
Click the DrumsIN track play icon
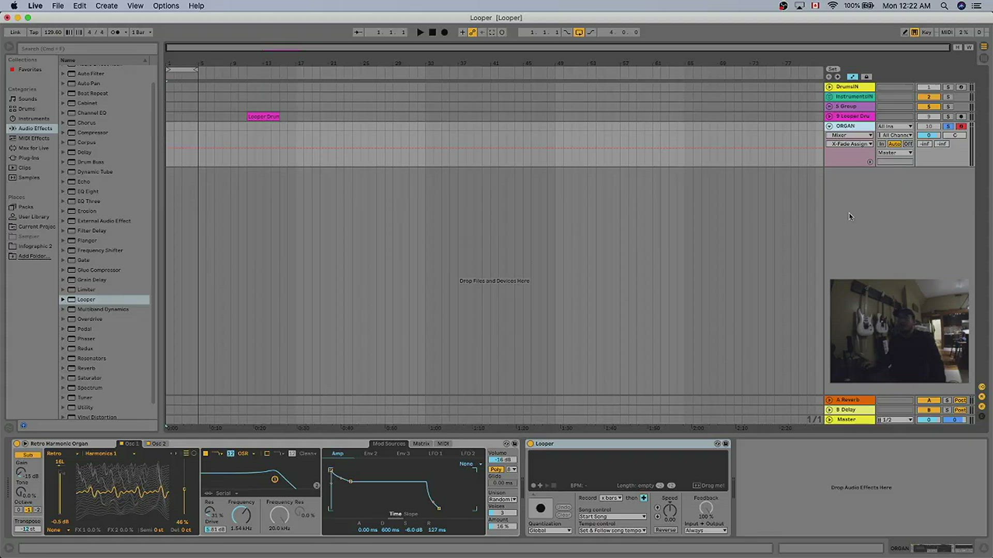coord(830,87)
